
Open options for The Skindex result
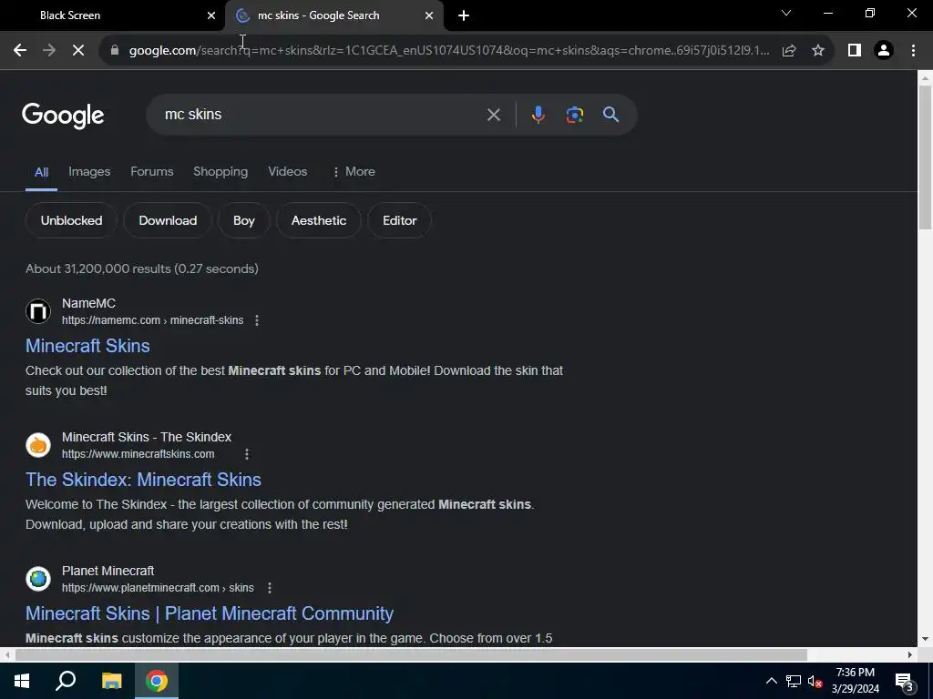click(247, 454)
